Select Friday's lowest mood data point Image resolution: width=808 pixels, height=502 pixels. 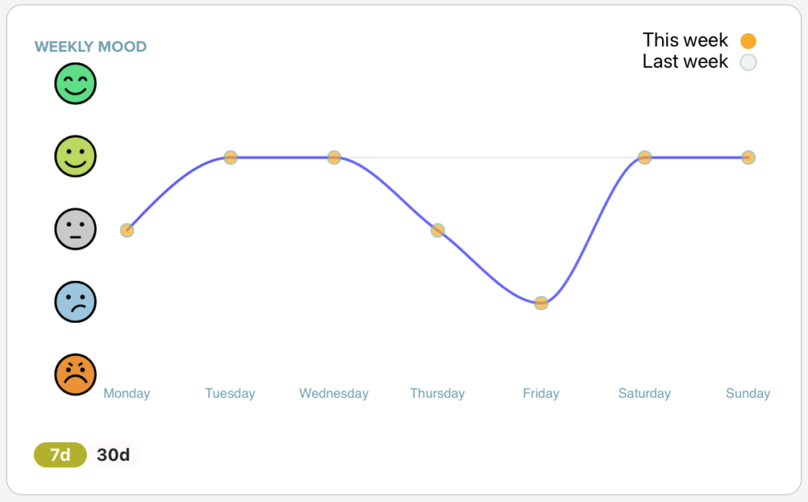coord(541,303)
